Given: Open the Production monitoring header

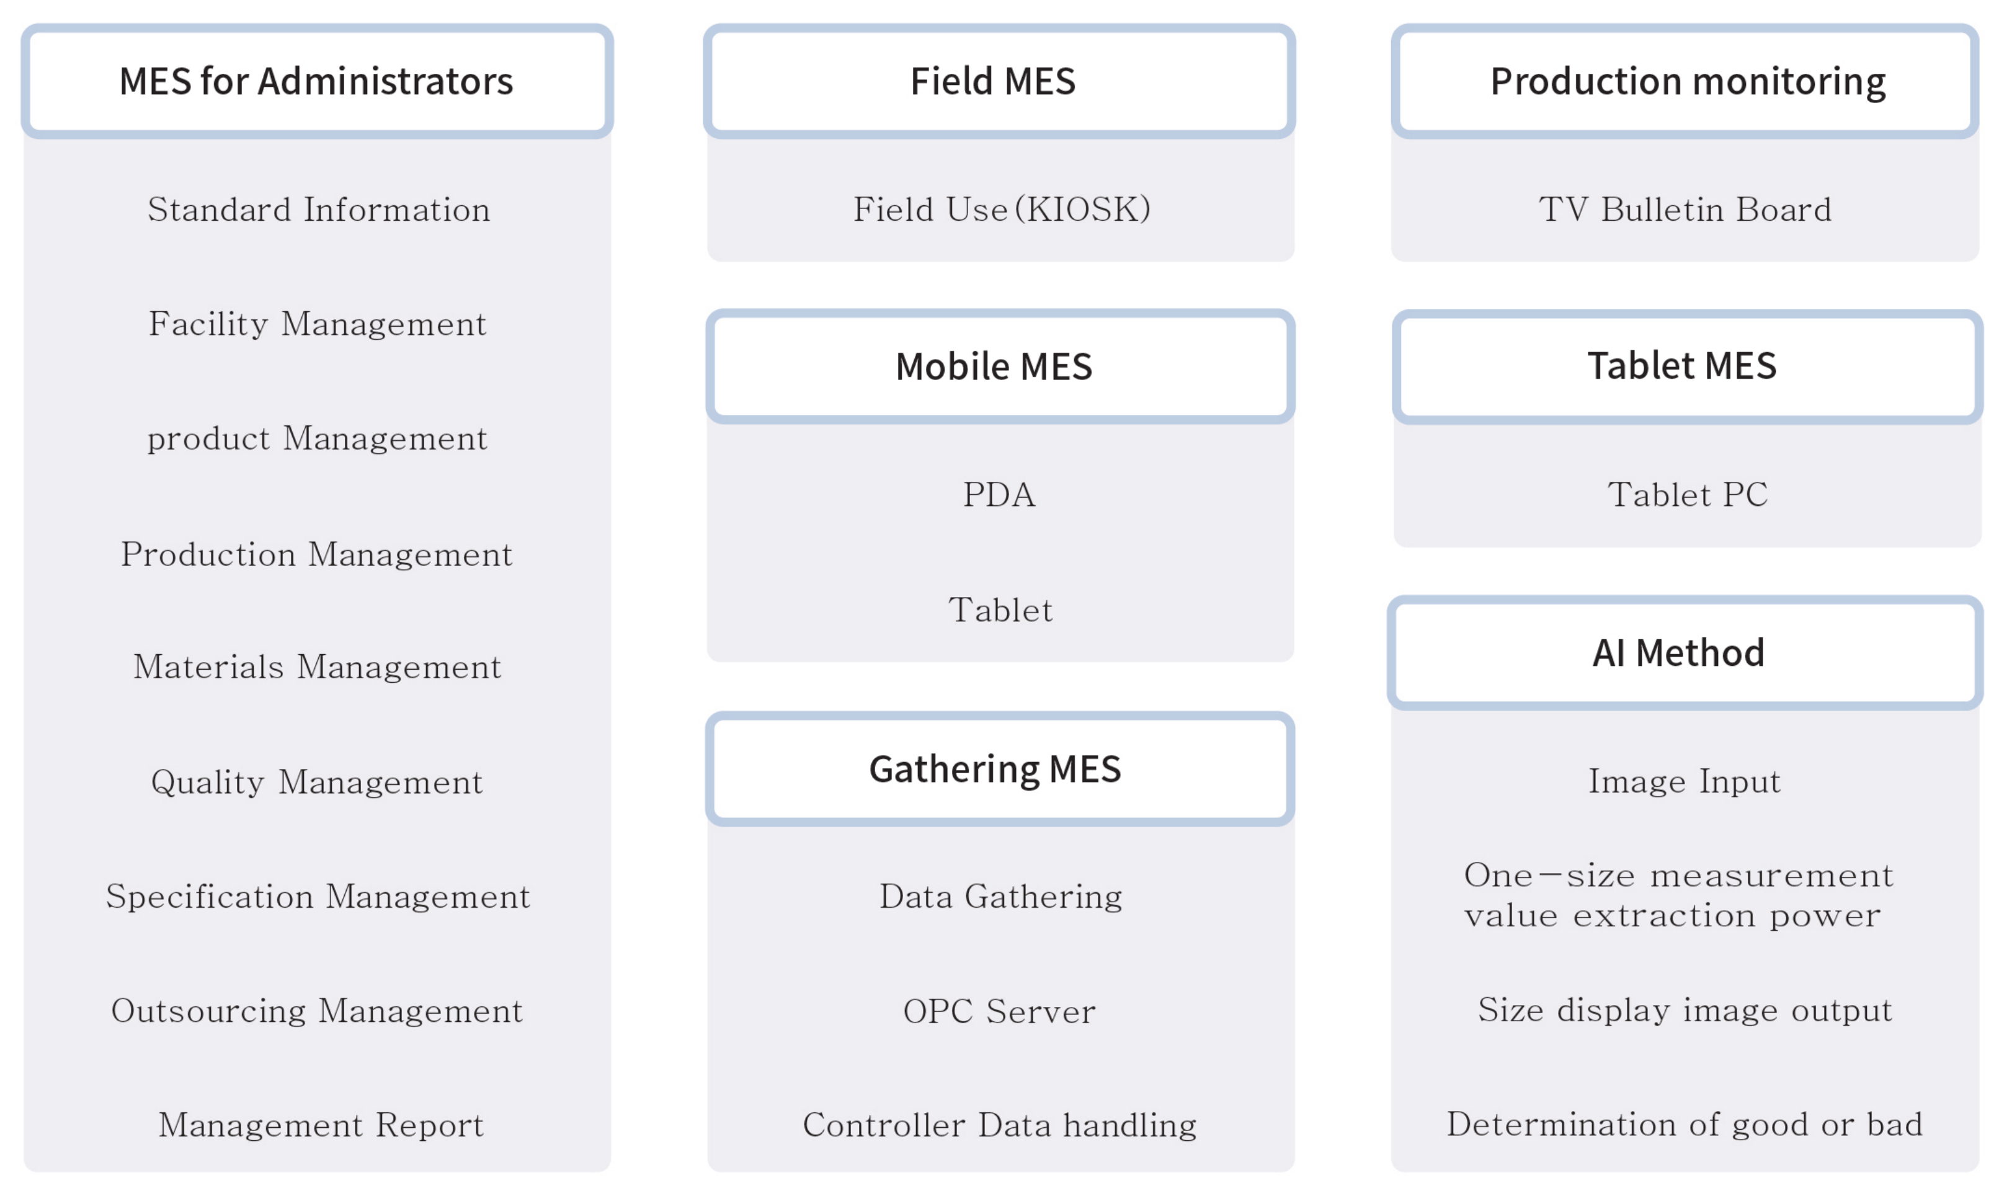Looking at the screenshot, I should pos(1686,81).
